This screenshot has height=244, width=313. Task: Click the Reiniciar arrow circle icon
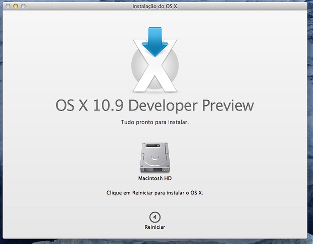tap(155, 217)
